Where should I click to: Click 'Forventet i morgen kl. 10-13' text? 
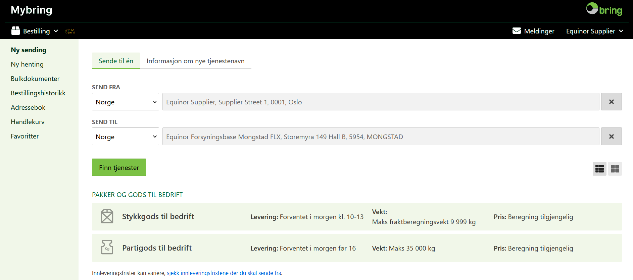(x=322, y=217)
